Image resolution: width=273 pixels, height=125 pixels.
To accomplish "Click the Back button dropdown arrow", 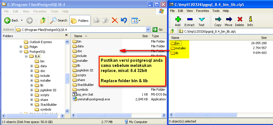I will click(22, 20).
